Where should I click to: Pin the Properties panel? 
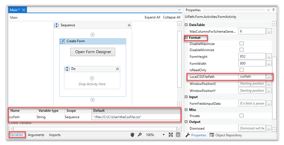273,10
